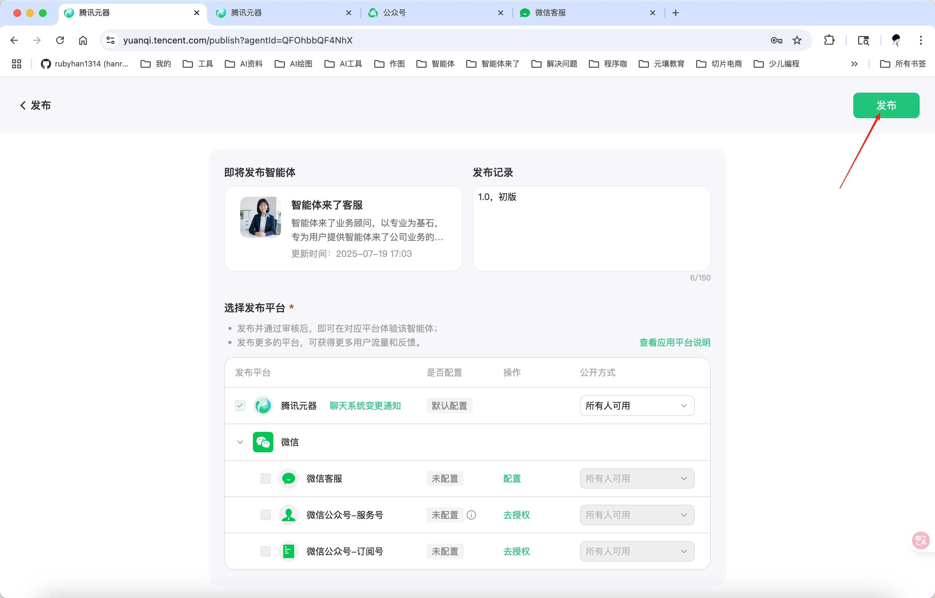Click the page refresh icon
The image size is (935, 598).
pyautogui.click(x=59, y=40)
